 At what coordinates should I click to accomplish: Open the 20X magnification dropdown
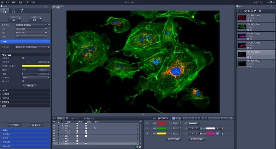(31, 36)
